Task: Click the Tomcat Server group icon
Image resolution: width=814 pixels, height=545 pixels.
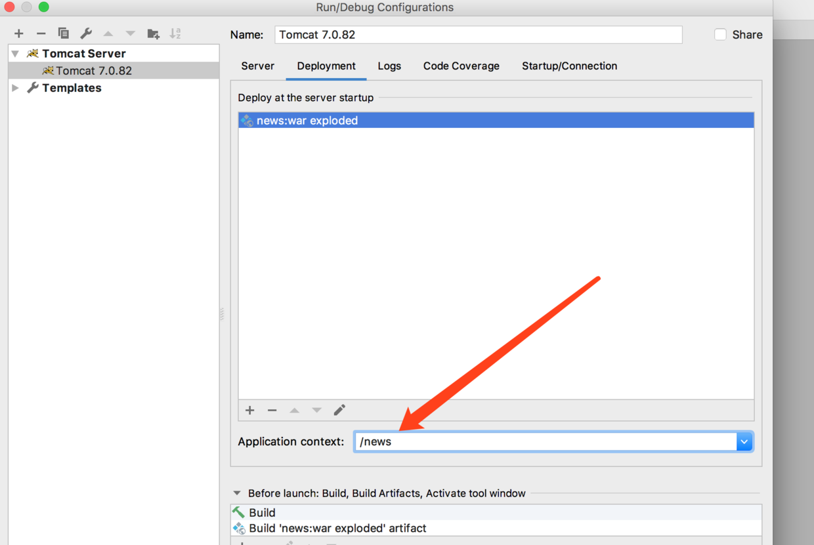Action: (x=33, y=53)
